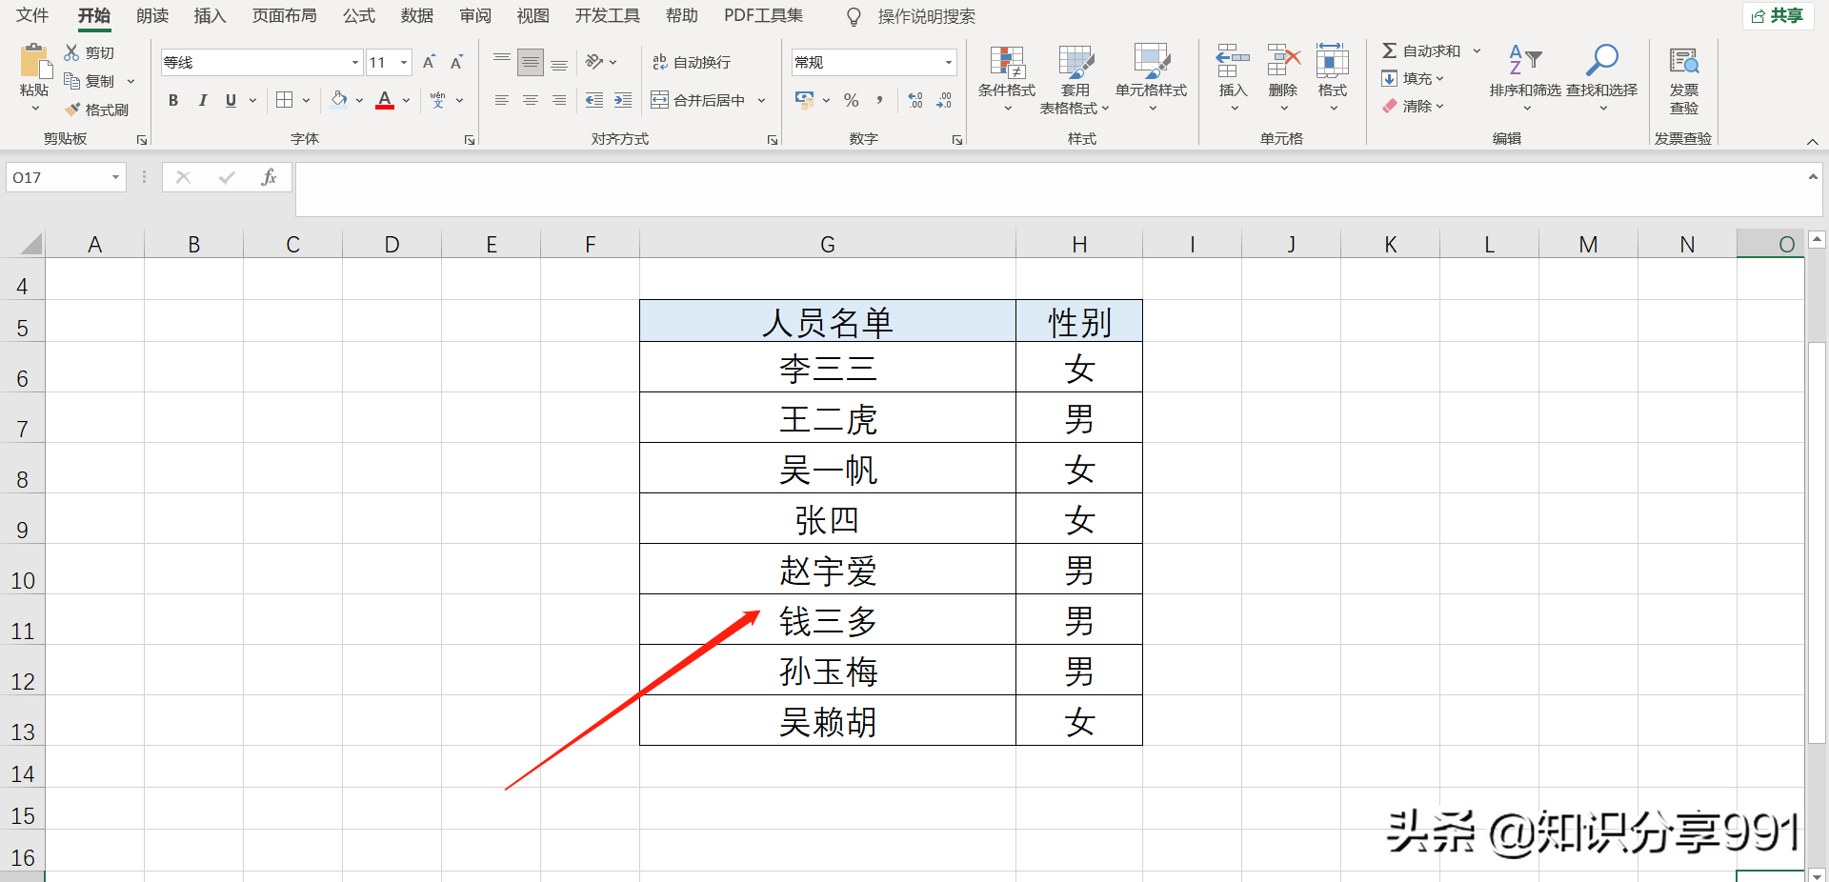Open font dialog launcher in 字体 group
This screenshot has width=1829, height=882.
click(x=470, y=140)
